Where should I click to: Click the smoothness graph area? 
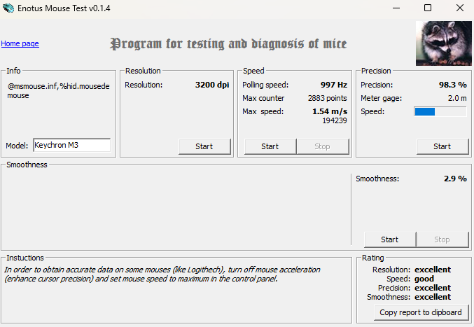(x=176, y=209)
